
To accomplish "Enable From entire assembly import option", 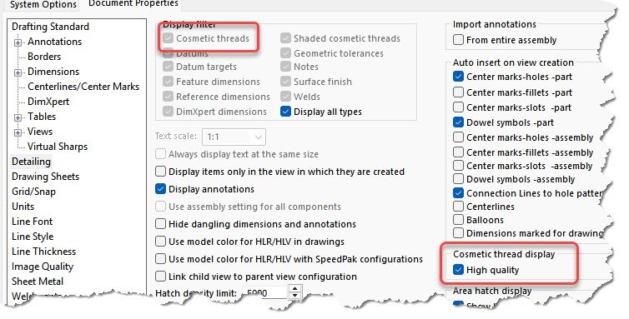I will pos(458,40).
